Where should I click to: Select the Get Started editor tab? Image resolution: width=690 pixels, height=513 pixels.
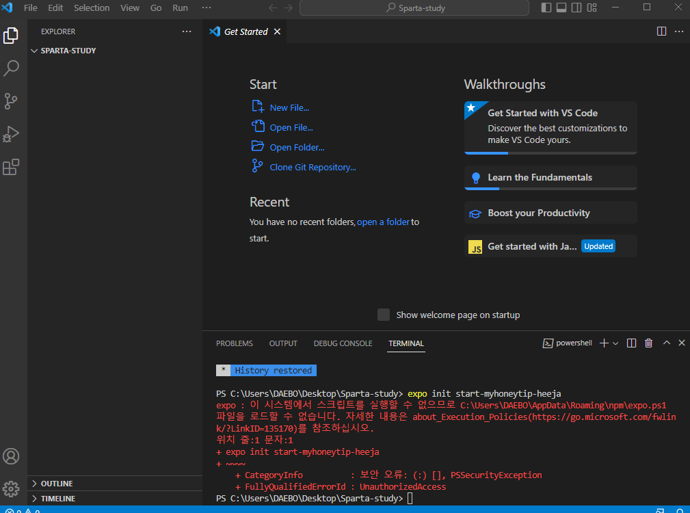point(246,31)
